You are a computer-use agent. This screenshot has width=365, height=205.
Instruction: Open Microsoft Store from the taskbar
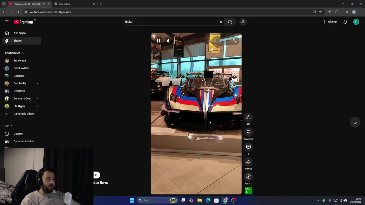[x=216, y=200]
